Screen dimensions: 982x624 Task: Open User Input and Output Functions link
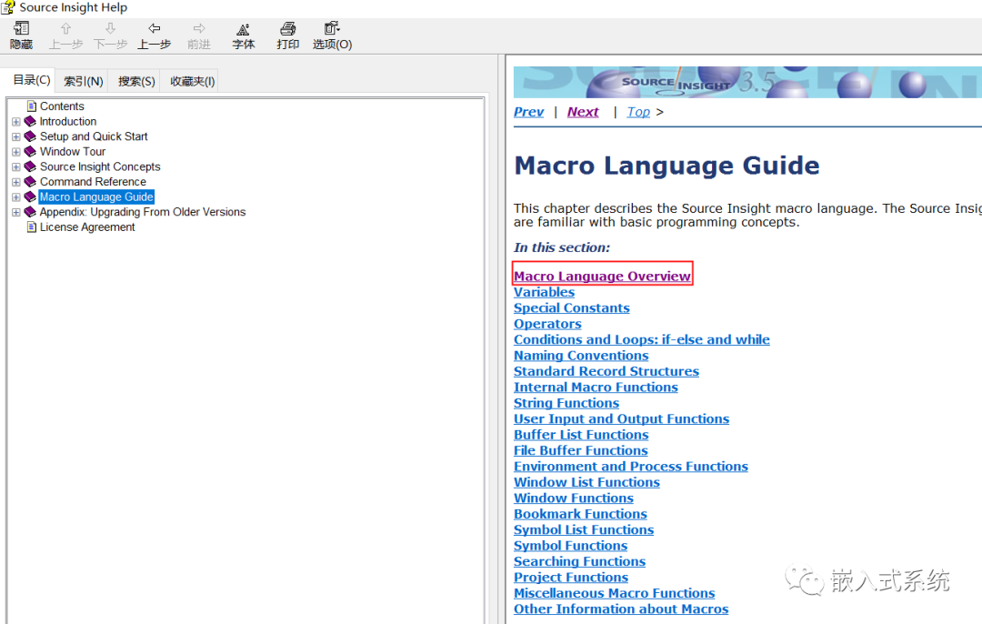(x=622, y=418)
